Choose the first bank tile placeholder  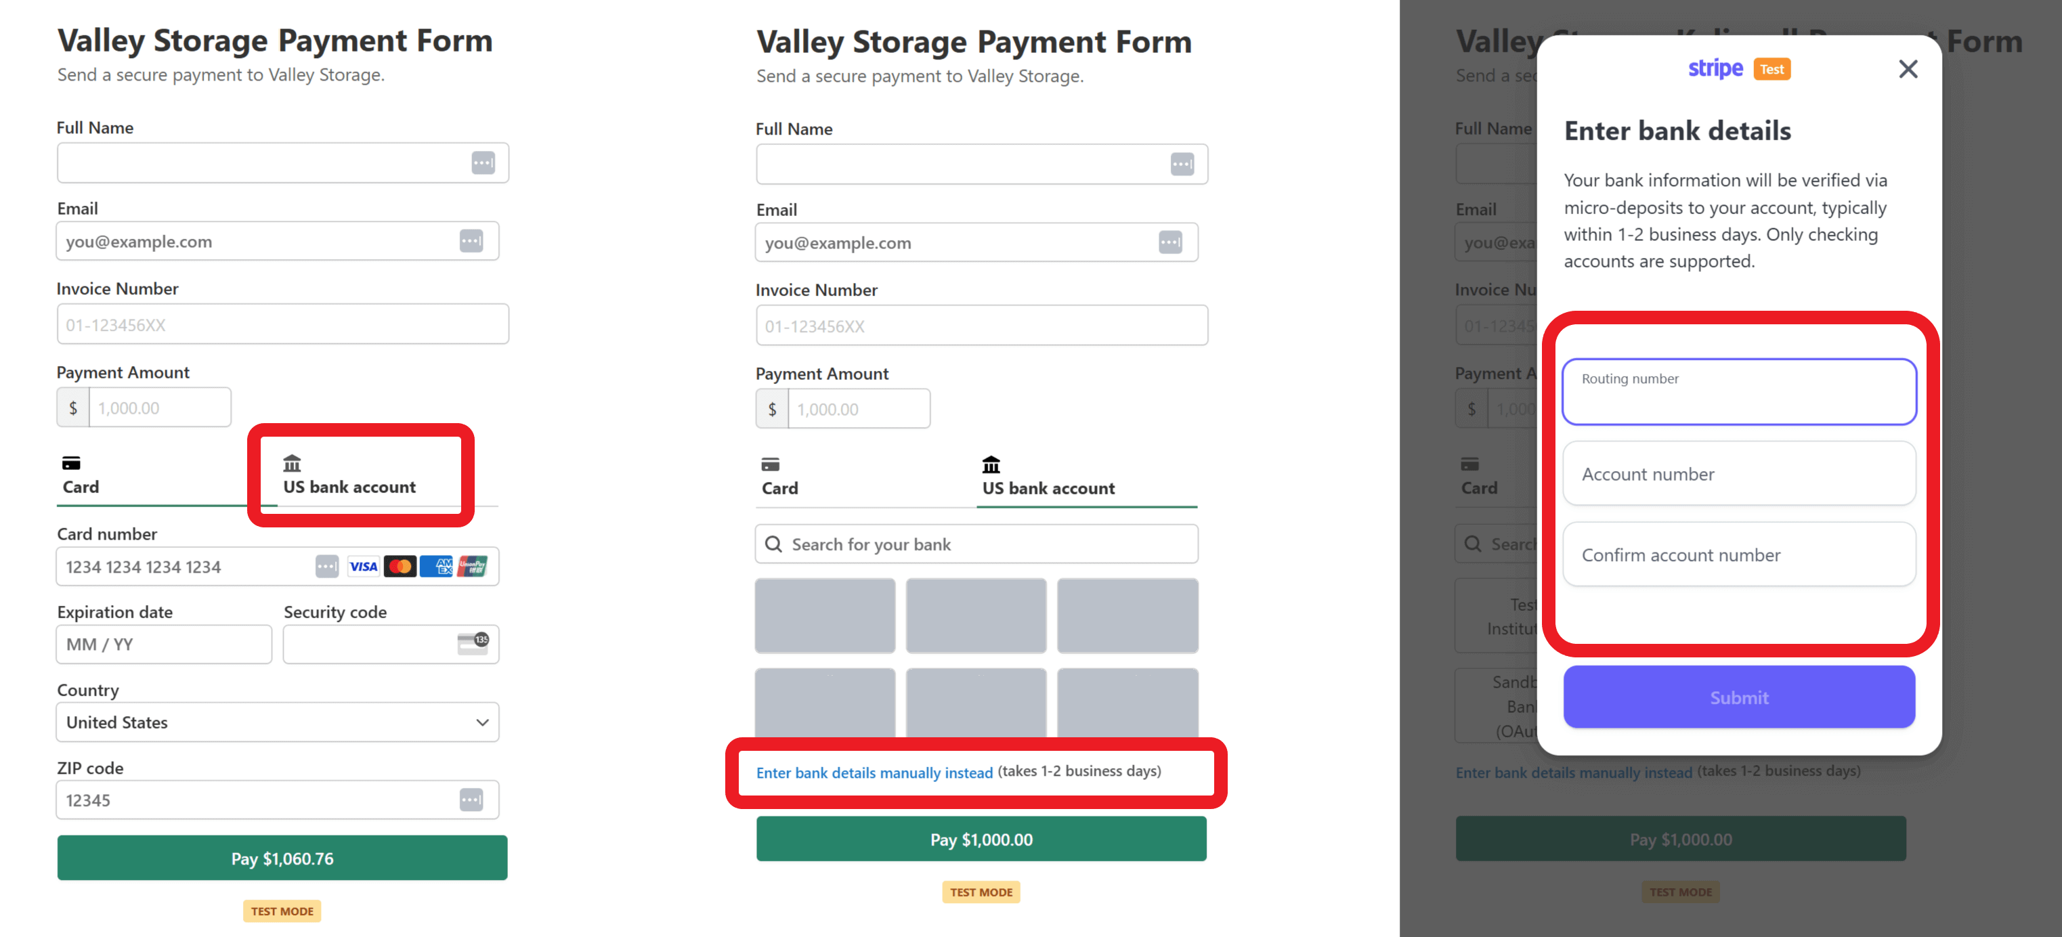(825, 615)
